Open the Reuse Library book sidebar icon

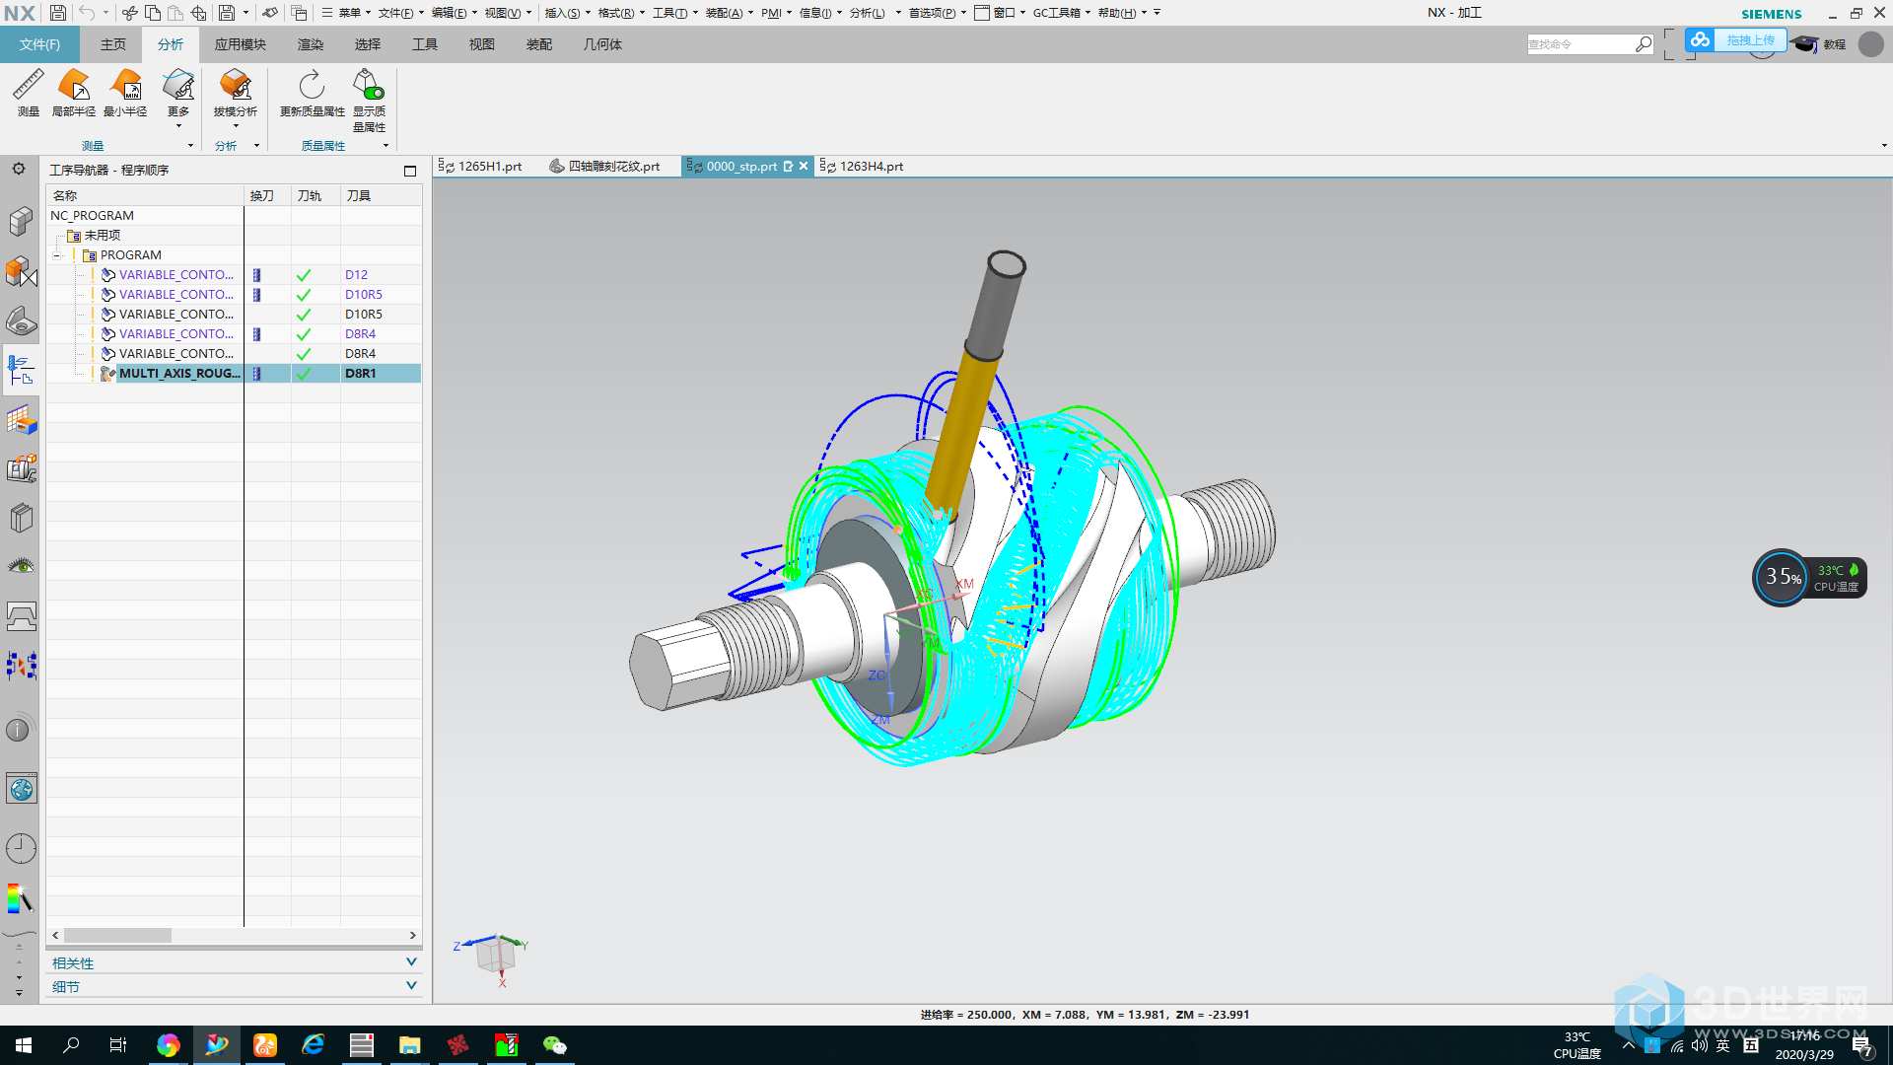coord(21,518)
